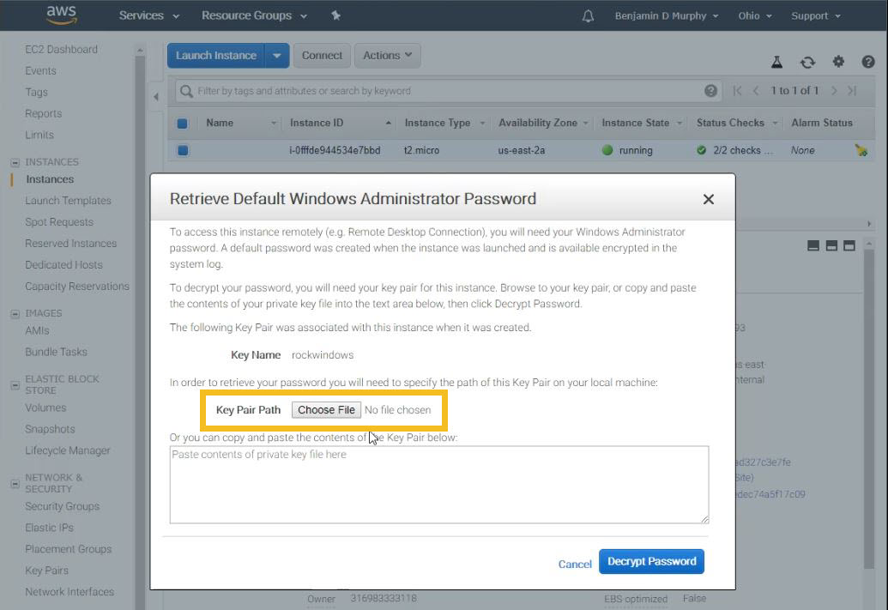
Task: Click the Connect button
Action: 322,56
